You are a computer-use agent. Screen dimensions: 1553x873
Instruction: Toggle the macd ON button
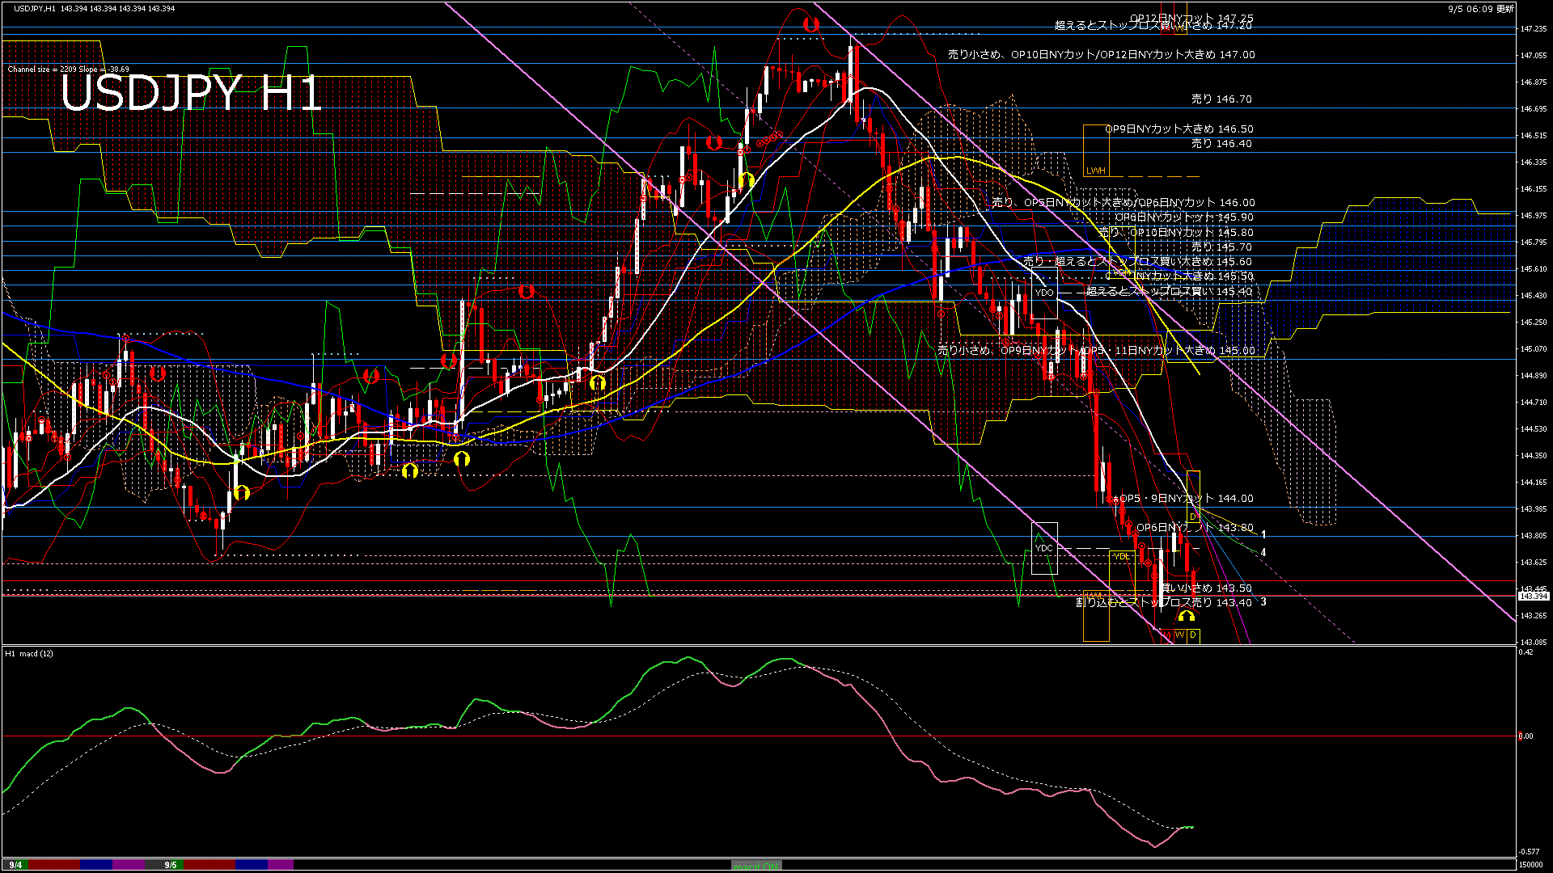coord(756,865)
